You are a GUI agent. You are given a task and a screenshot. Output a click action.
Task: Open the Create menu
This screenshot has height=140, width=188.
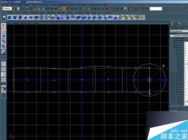(x=20, y=5)
